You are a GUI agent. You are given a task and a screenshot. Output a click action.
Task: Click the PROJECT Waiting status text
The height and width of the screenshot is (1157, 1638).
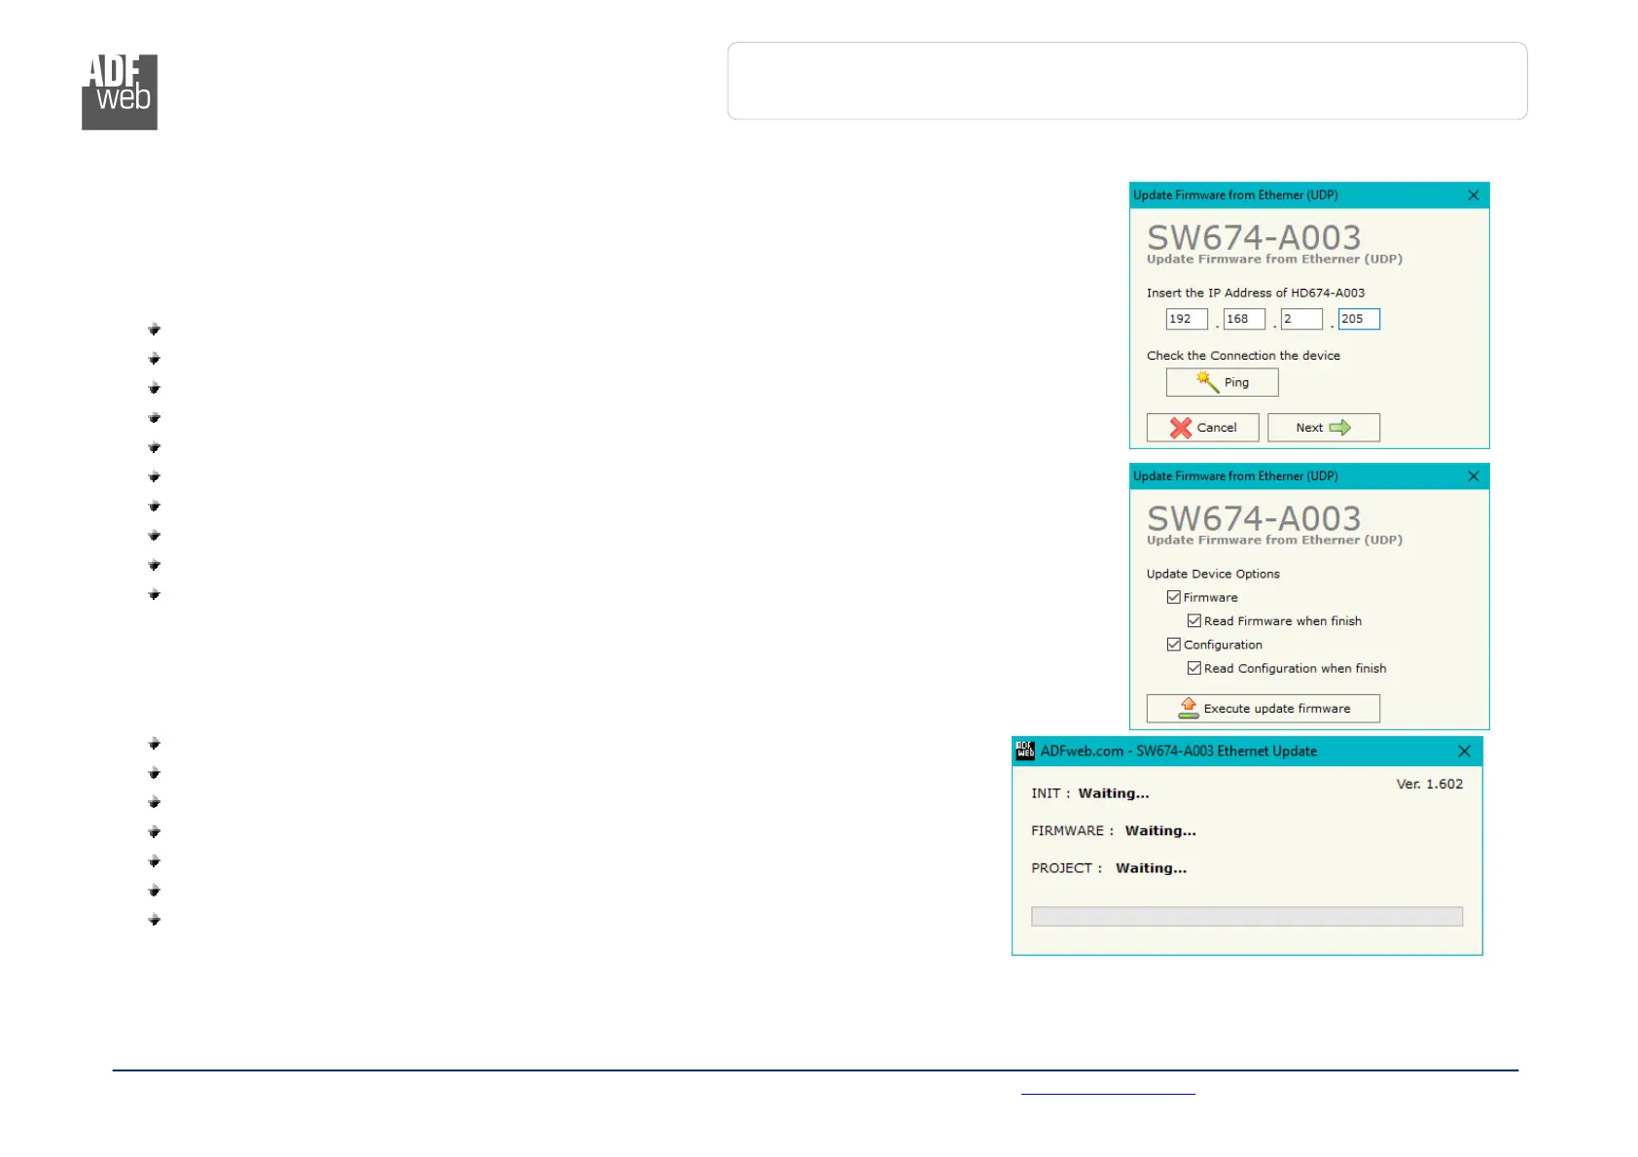[1109, 868]
